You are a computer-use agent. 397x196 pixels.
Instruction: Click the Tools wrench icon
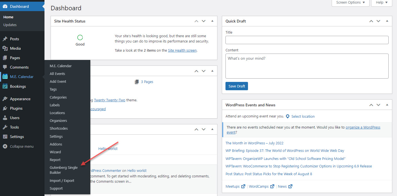pyautogui.click(x=5, y=127)
